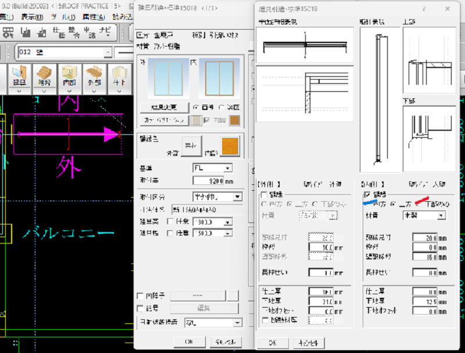
Task: Select the inside 三方 radio option
Action: (394, 204)
